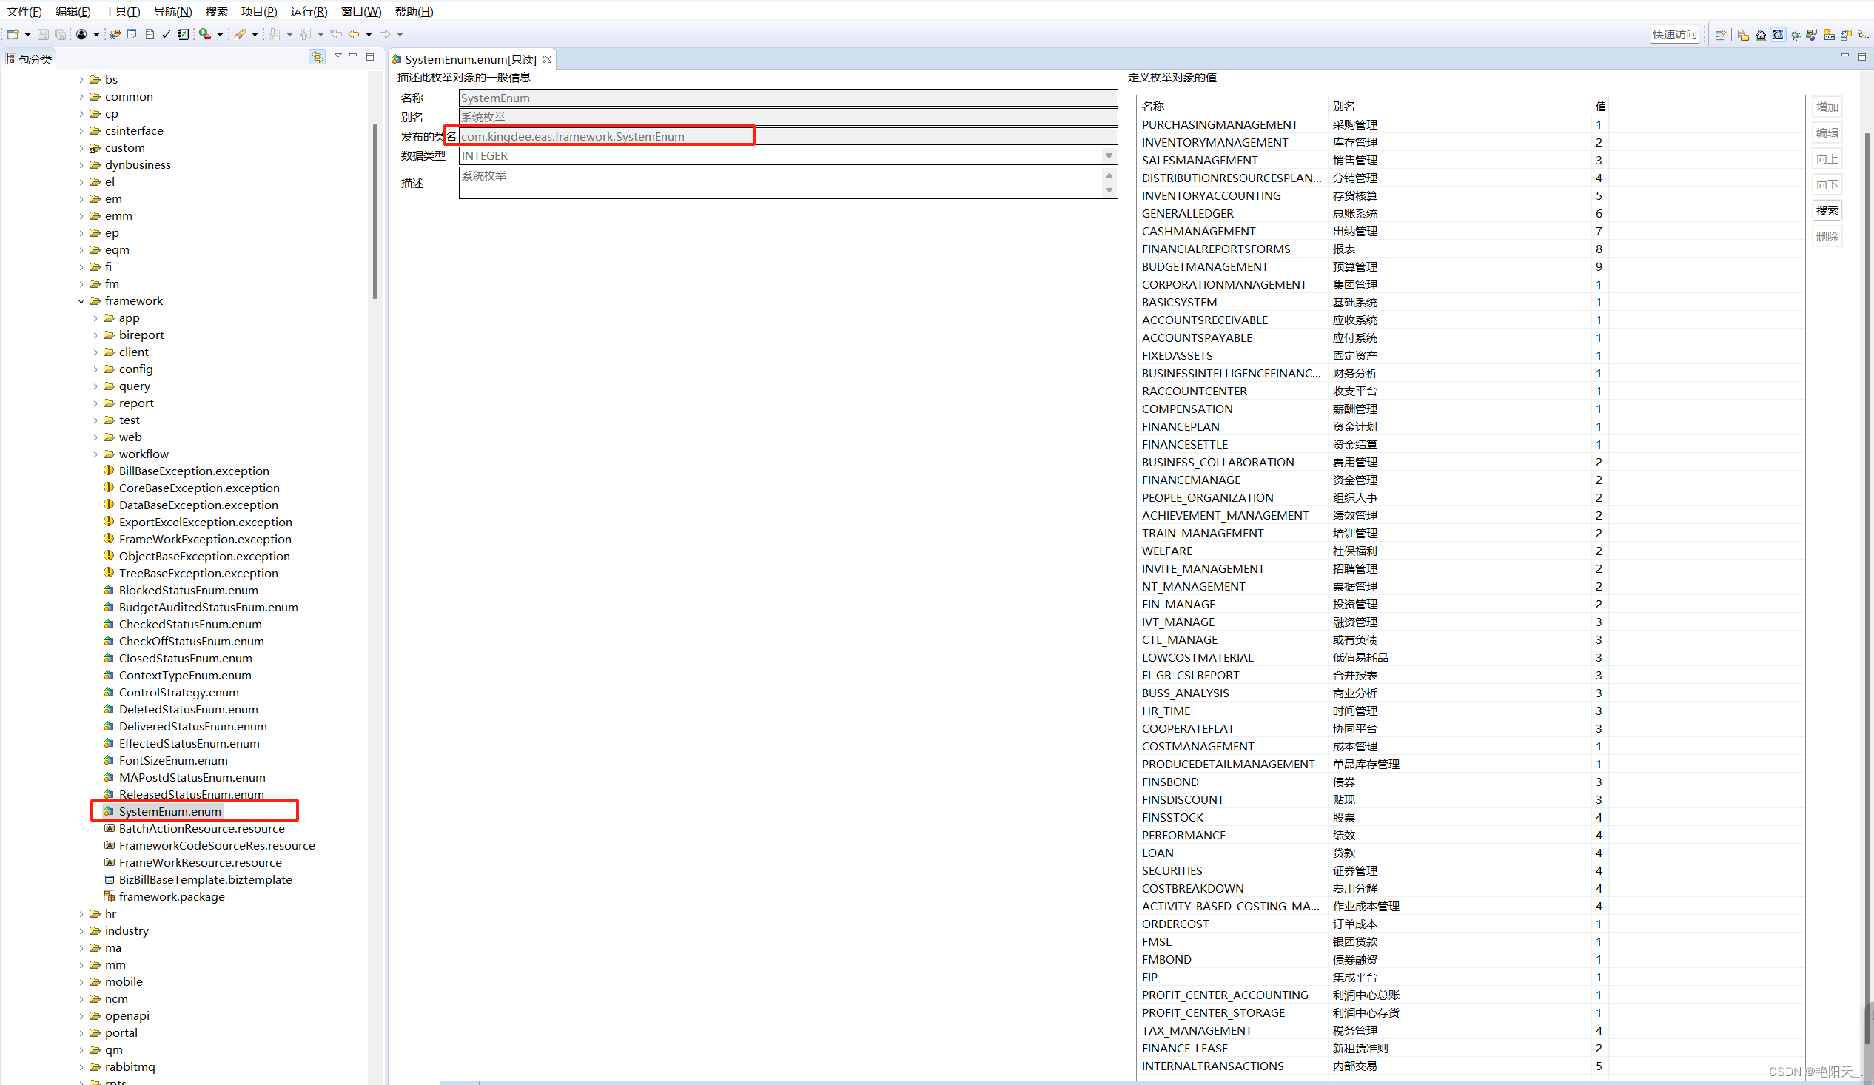
Task: Expand the workflow folder
Action: [x=95, y=454]
